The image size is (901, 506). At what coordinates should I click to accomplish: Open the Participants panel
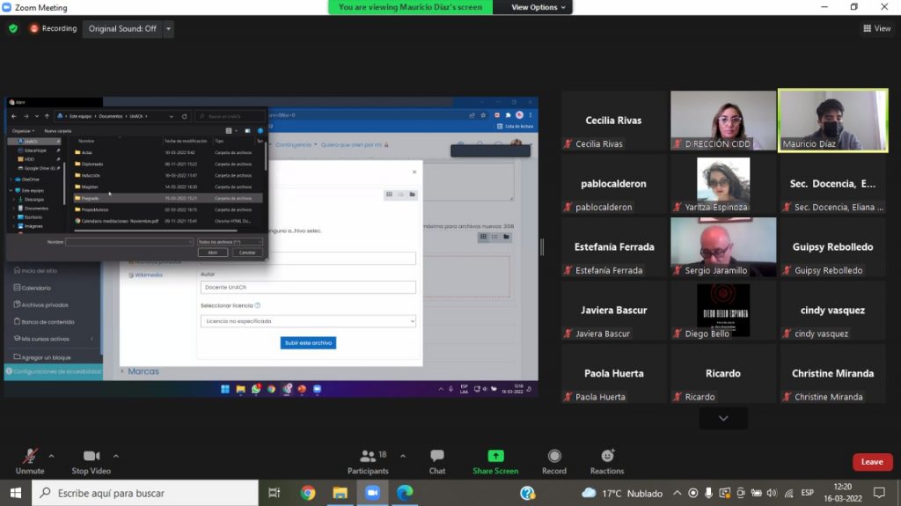368,461
